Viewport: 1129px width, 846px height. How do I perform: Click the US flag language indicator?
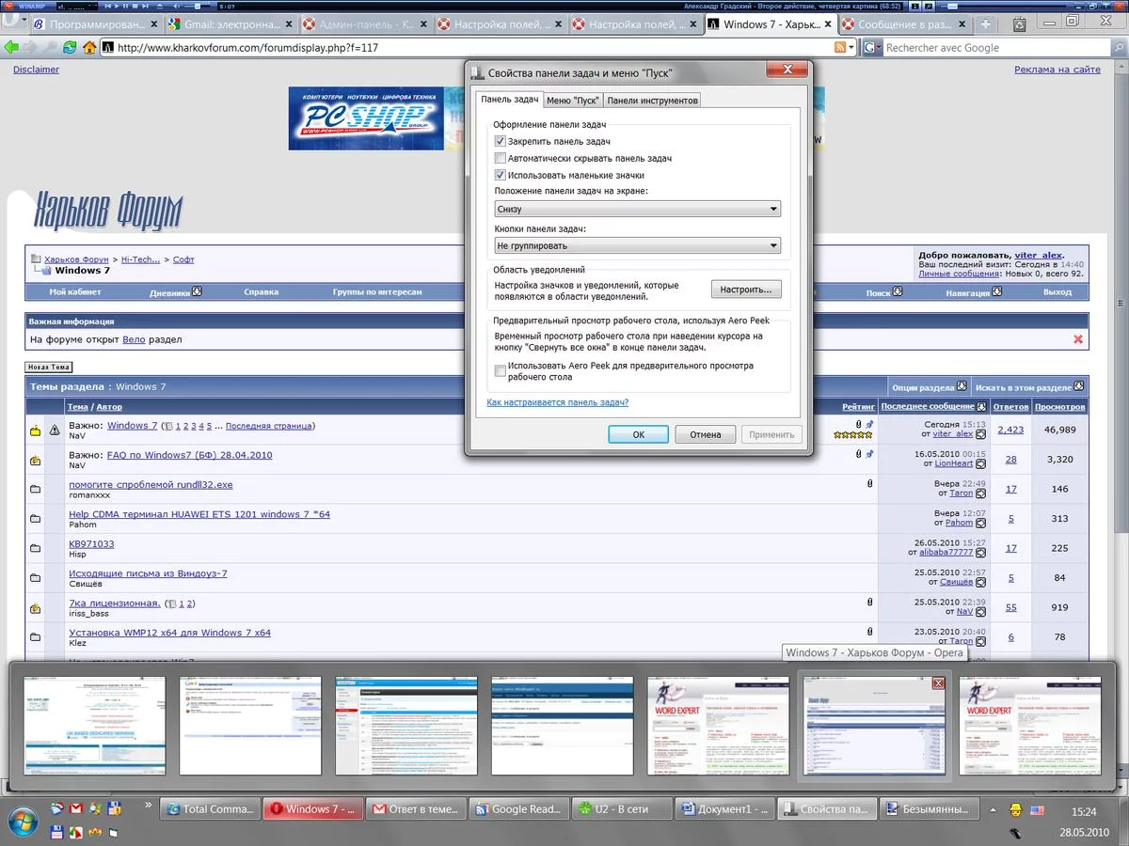pyautogui.click(x=1038, y=809)
